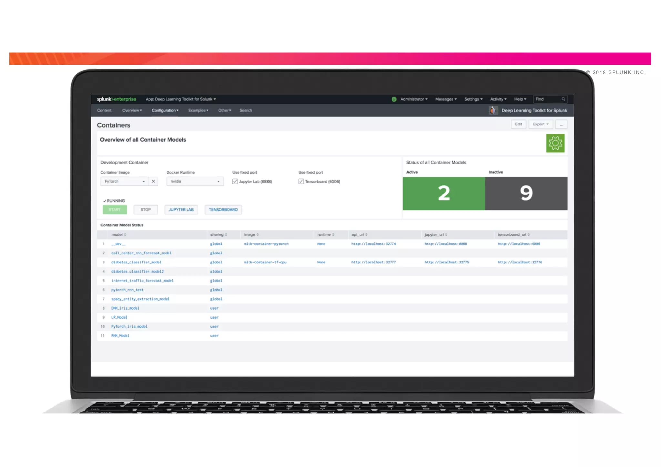Open the three-dots more actions button
Screen dimensions: 661x467
[x=561, y=124]
